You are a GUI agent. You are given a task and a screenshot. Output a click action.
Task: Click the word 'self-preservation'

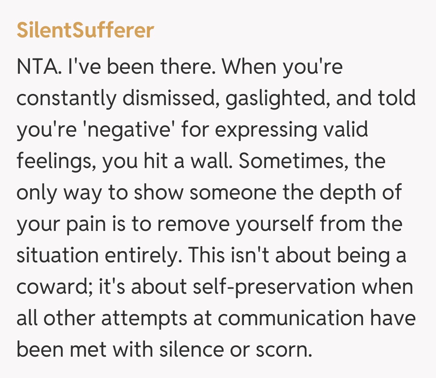pos(268,287)
